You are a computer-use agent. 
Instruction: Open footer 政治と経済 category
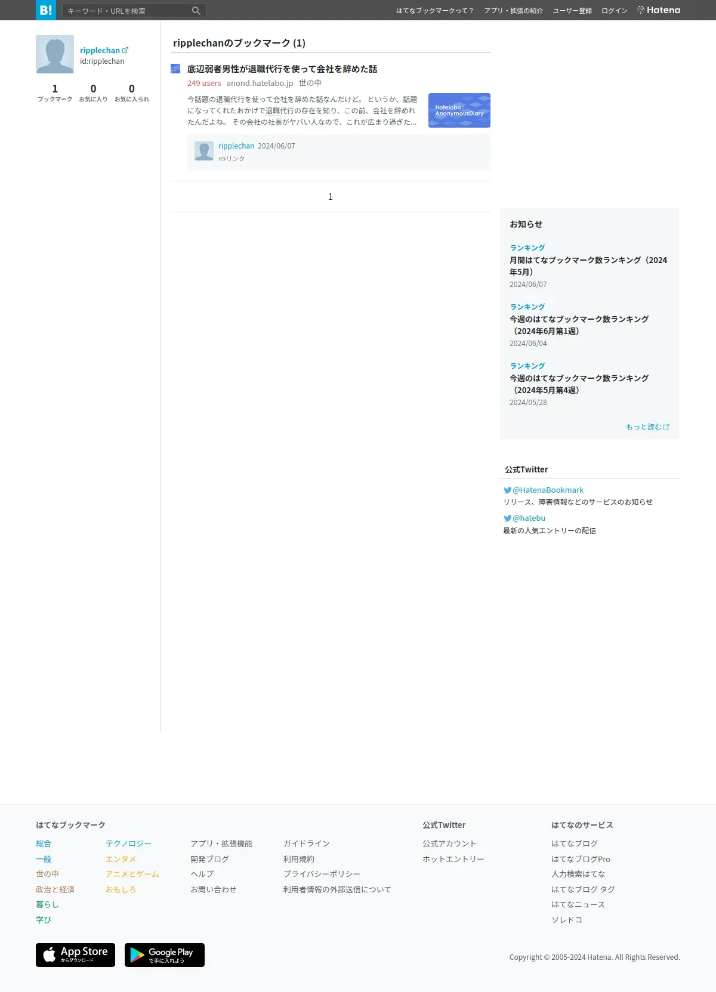55,889
